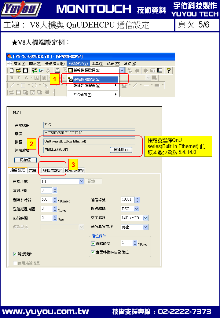Open dropdown arrow next to rectangle tool
Image resolution: width=220 pixels, height=318 pixels.
(x=28, y=85)
